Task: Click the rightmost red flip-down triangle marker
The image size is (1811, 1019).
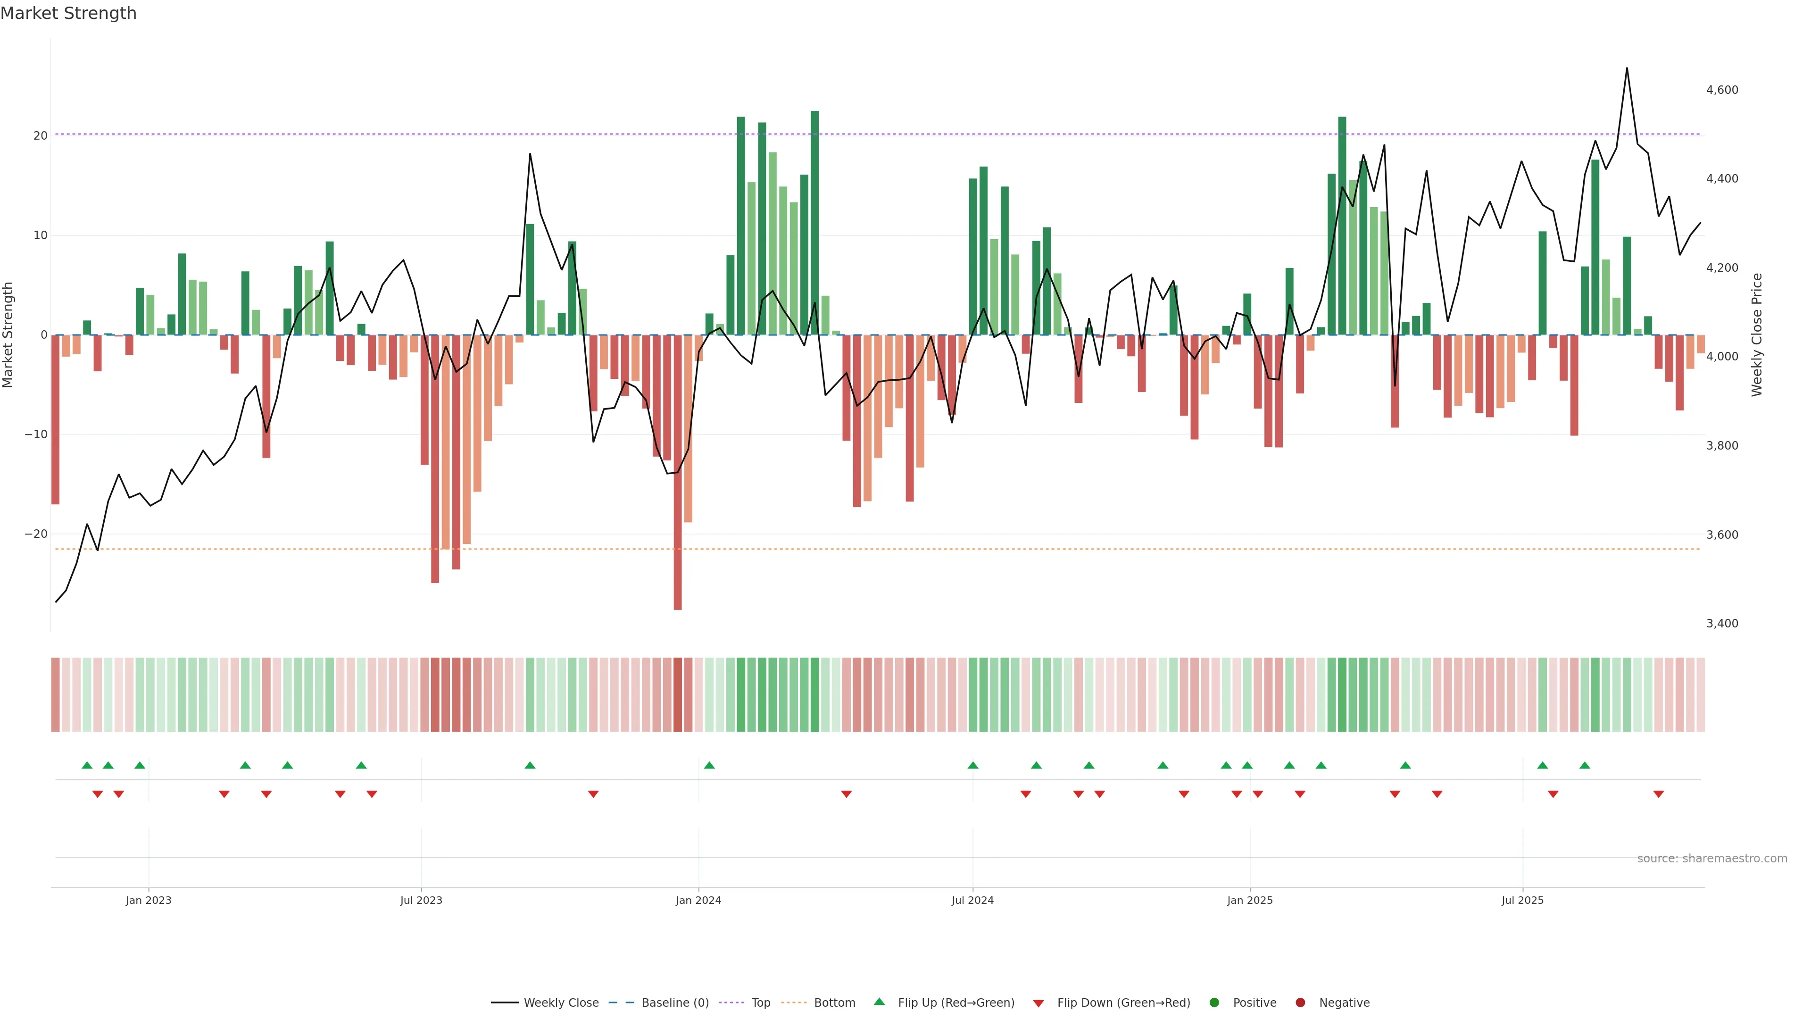Action: [1659, 794]
